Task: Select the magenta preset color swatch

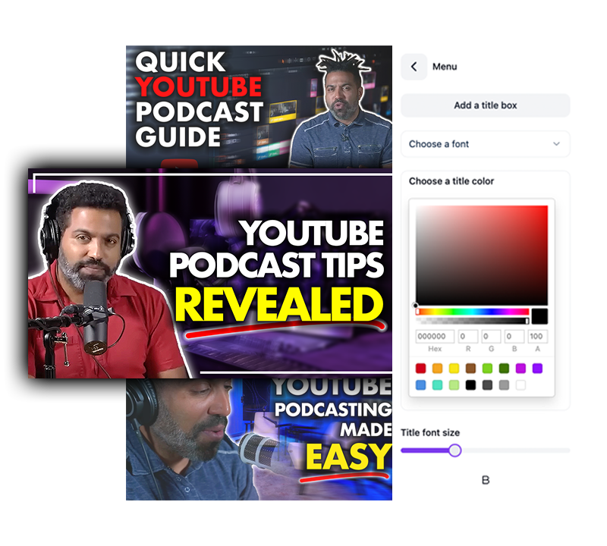Action: (521, 368)
